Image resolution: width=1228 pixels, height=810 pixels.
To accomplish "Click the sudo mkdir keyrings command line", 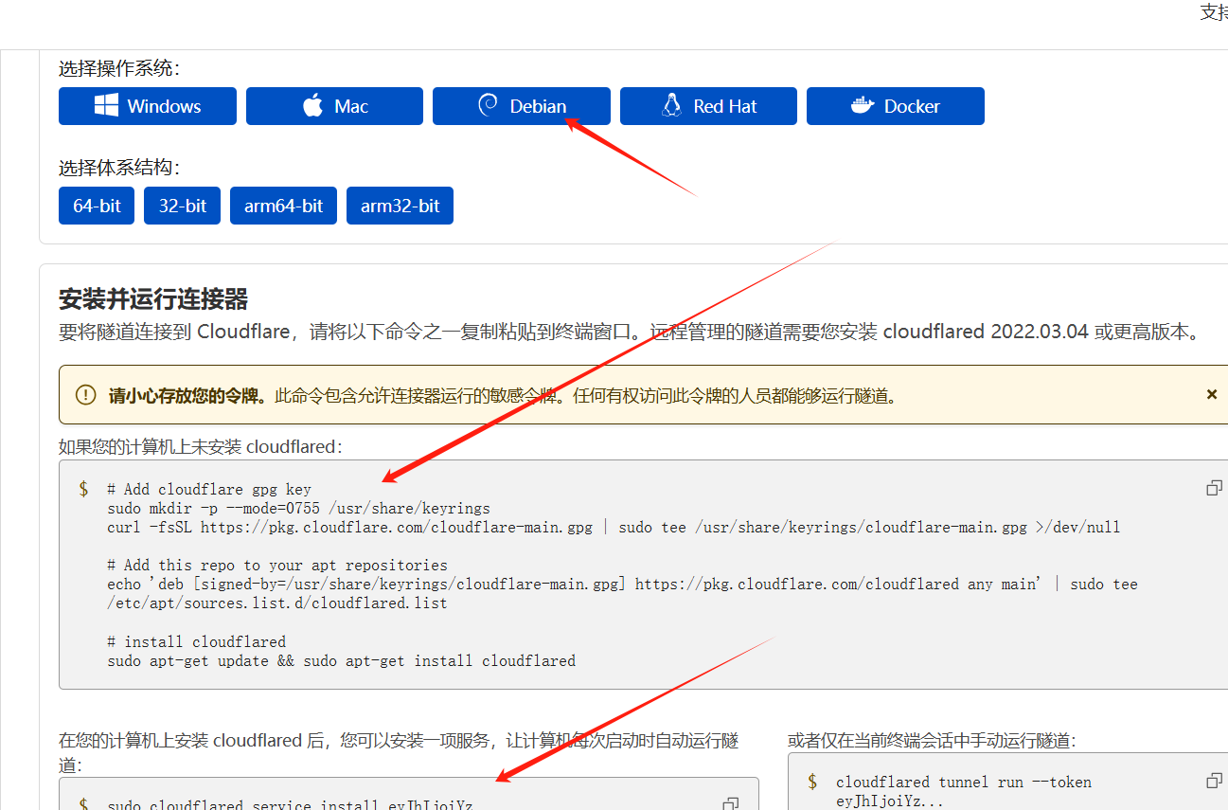I will [x=299, y=508].
